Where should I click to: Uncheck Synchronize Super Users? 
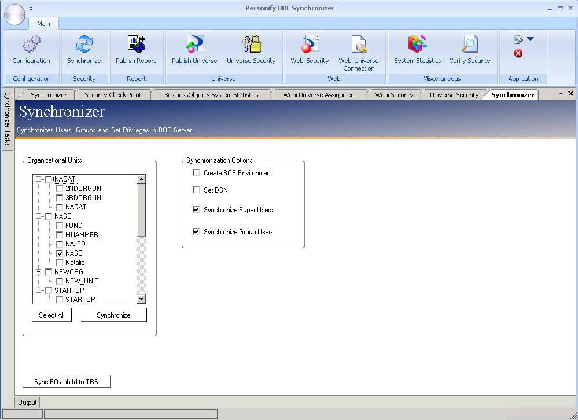click(197, 210)
